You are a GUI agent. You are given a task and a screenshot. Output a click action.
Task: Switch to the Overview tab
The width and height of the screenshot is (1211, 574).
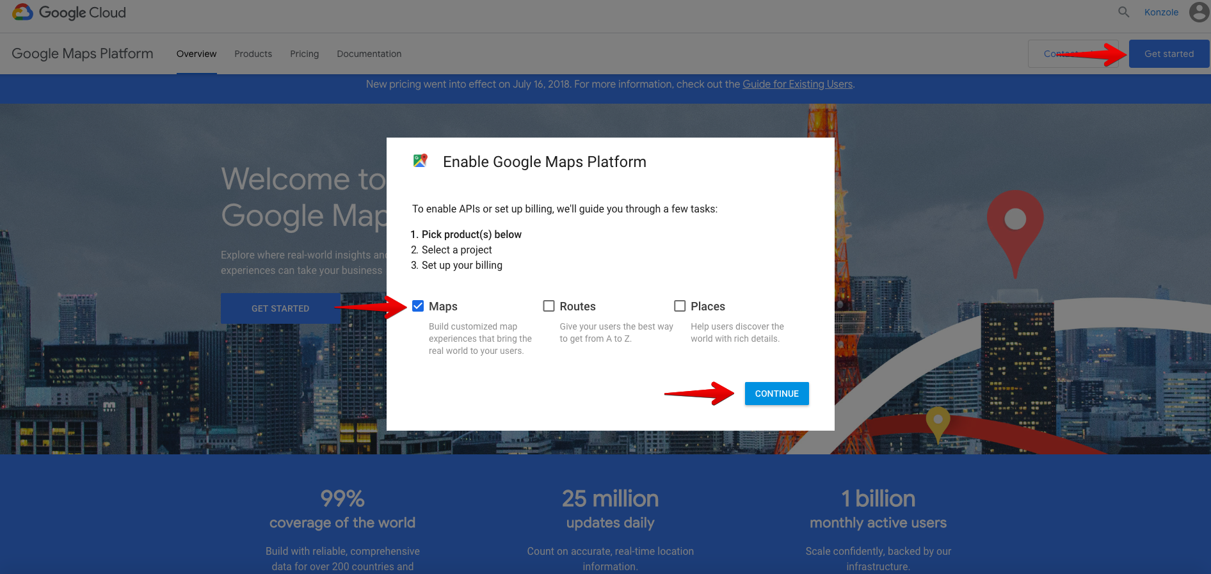(196, 54)
